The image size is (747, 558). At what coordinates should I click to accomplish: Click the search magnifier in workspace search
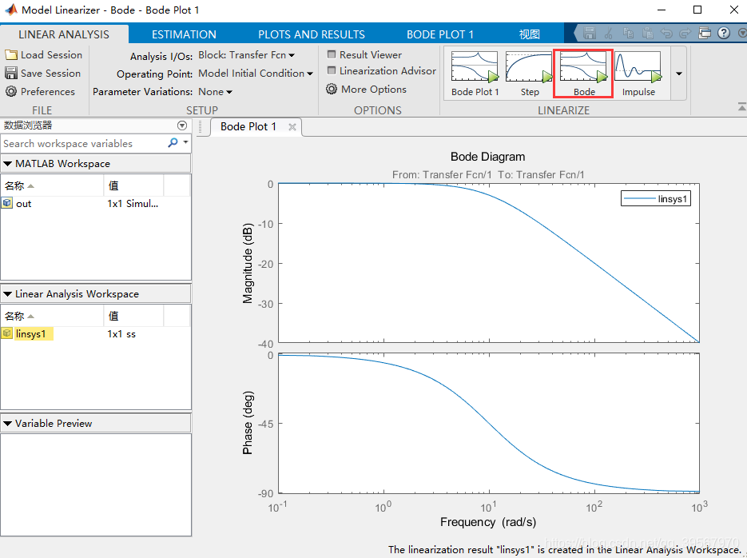point(173,142)
